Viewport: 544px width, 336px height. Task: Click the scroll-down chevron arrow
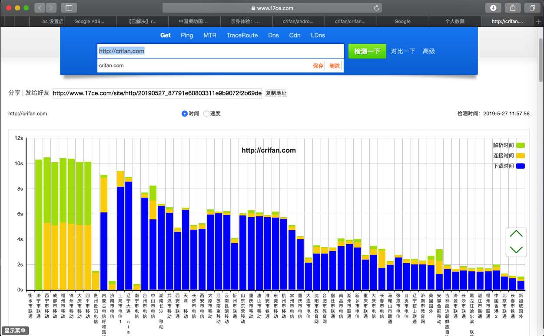coord(516,250)
